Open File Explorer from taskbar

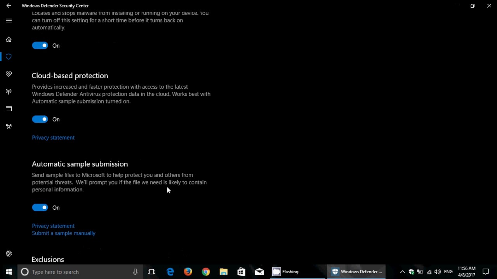(224, 272)
